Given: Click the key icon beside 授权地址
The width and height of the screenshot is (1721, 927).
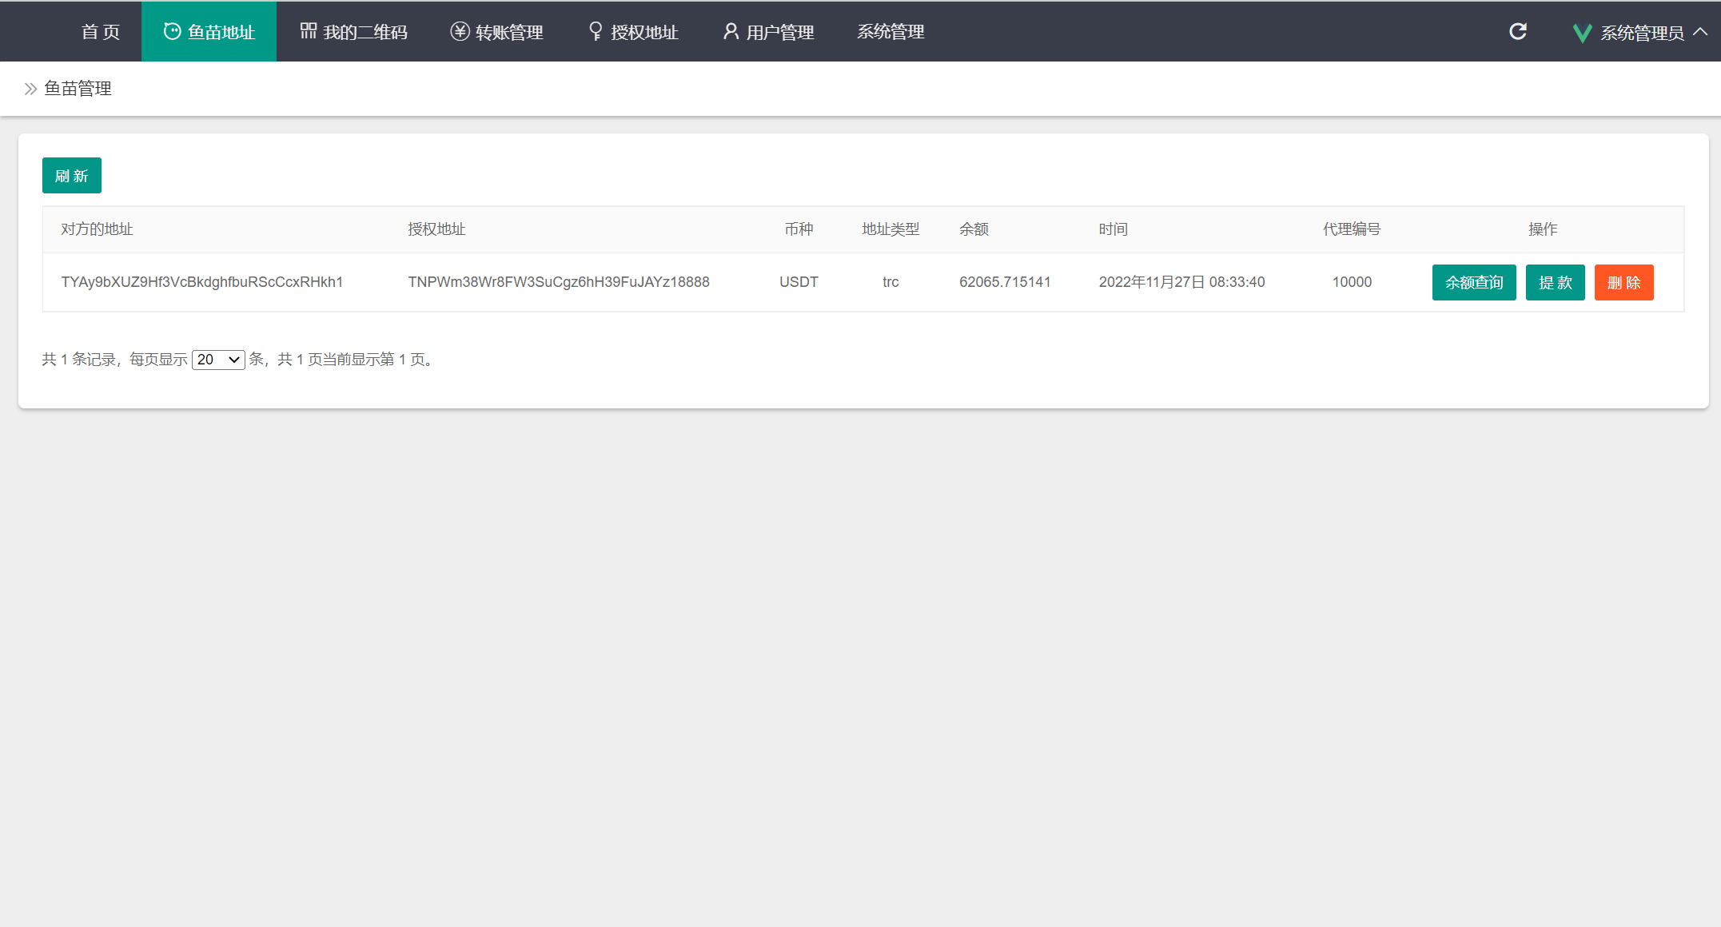Looking at the screenshot, I should pos(596,31).
